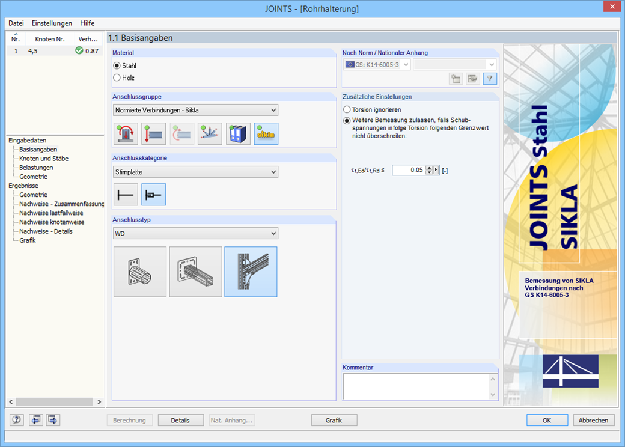The height and width of the screenshot is (447, 625).
Task: Open the Datei menu
Action: [x=16, y=23]
